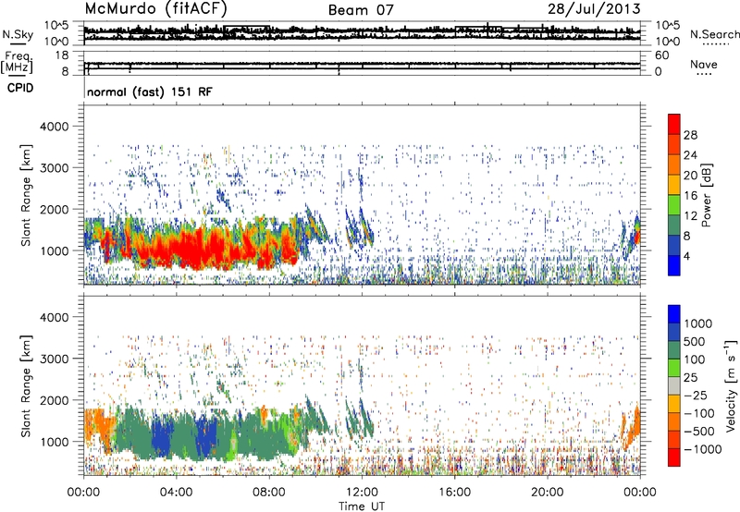Pick bright blue bottom segment of Power colorbar

coord(674,265)
